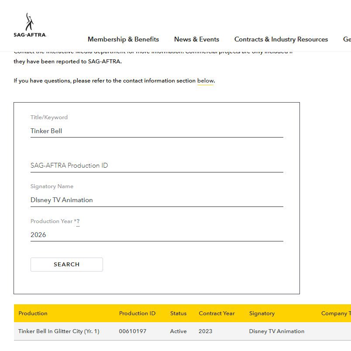Click the Active status cell
The image size is (351, 351).
point(178,331)
